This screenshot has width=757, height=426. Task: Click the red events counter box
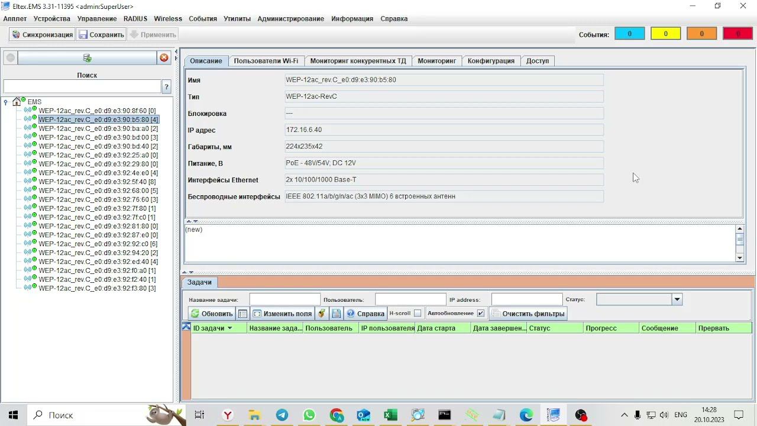pyautogui.click(x=737, y=34)
